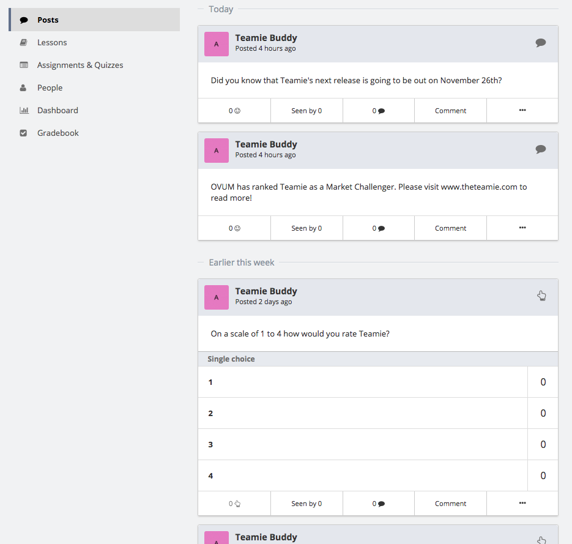Click the Dashboard bar chart icon
Viewport: 572px width, 544px height.
[x=24, y=110]
